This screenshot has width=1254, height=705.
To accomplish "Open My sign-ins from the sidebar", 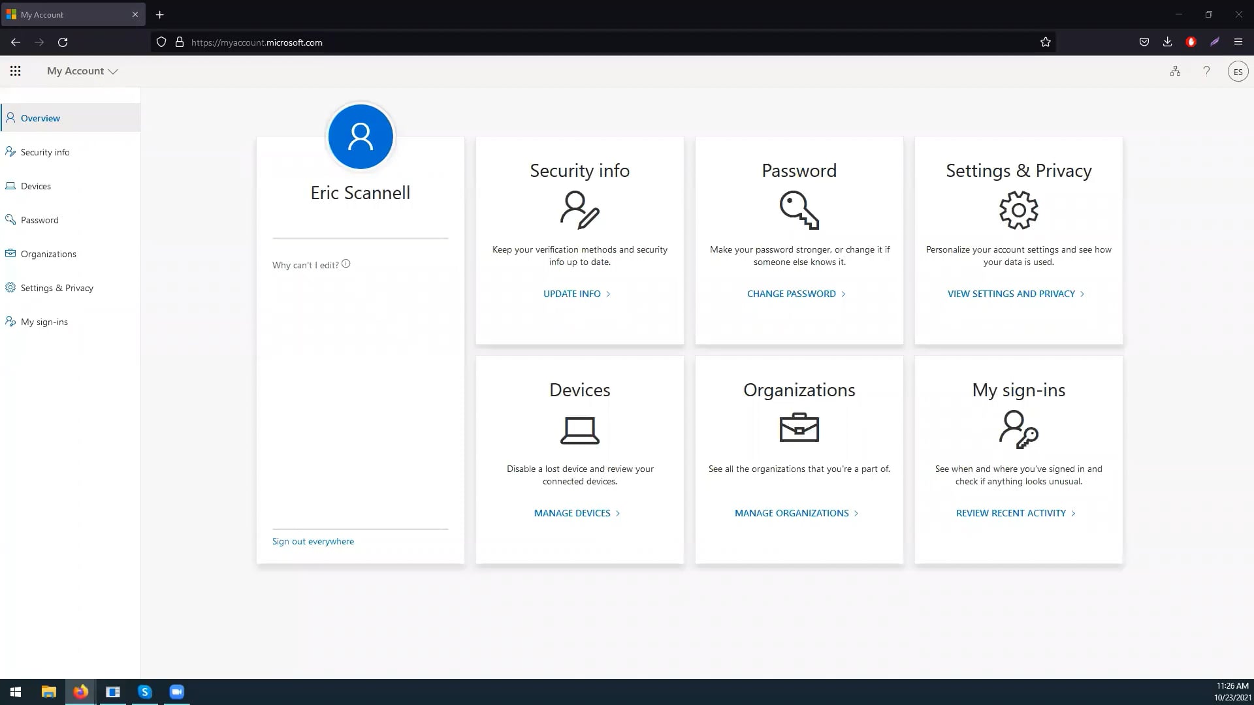I will (44, 321).
